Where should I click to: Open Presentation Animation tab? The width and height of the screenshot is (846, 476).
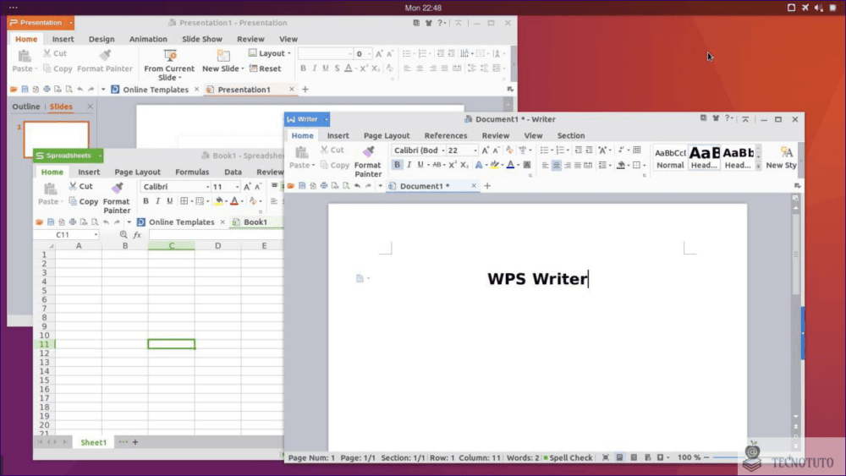point(148,39)
